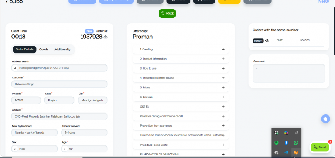The width and height of the screenshot is (335, 158).
Task: Expand the 3. How to use section
Action: pos(181,68)
